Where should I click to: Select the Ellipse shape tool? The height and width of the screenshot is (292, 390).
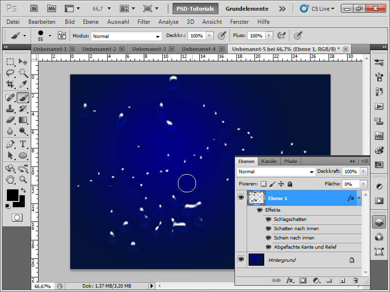(x=23, y=155)
